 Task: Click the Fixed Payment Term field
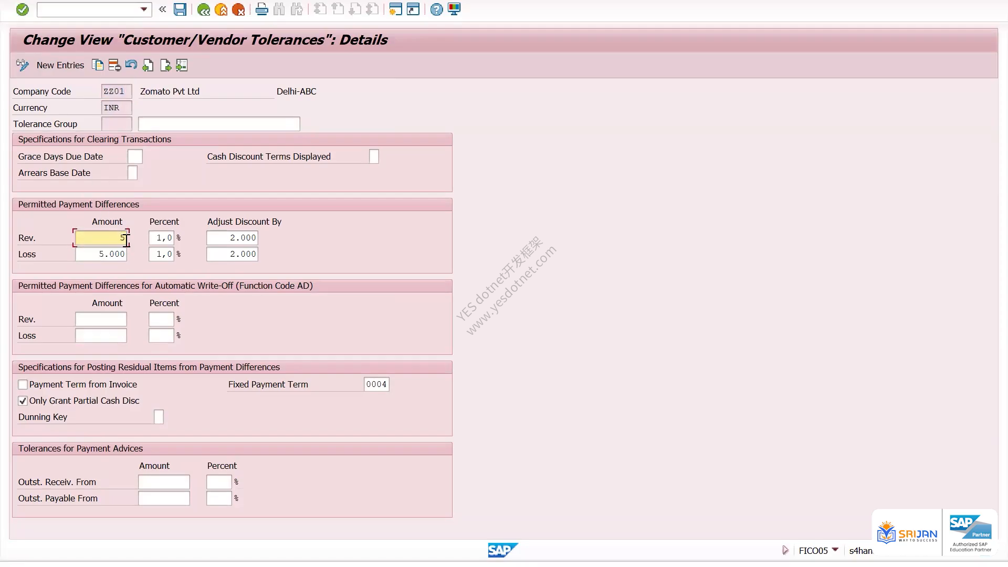(376, 384)
